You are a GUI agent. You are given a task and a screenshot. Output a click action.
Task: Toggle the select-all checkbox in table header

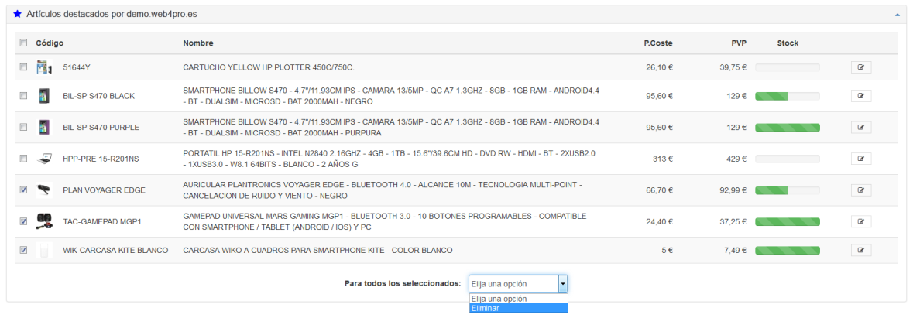(x=23, y=43)
